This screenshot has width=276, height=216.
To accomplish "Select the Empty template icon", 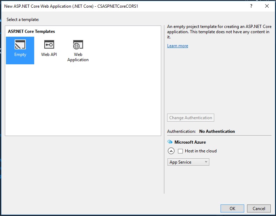I will click(x=20, y=44).
